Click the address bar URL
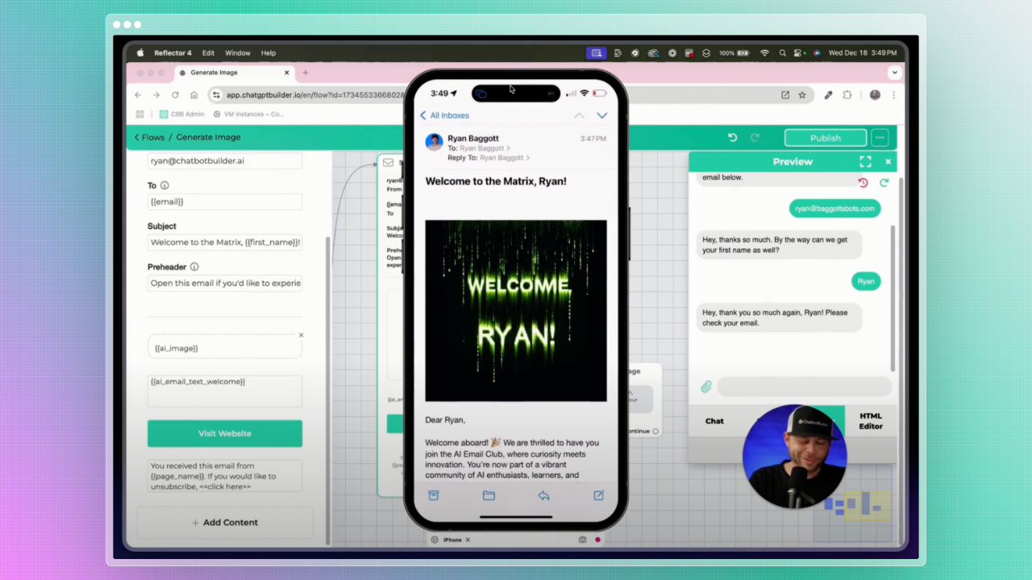This screenshot has width=1032, height=580. [x=314, y=95]
